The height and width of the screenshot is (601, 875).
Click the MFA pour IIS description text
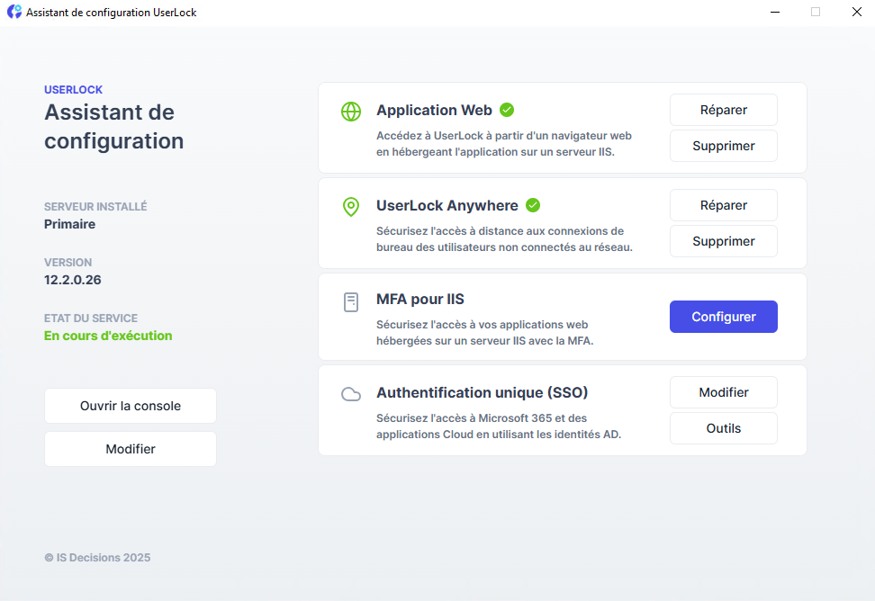click(x=485, y=333)
